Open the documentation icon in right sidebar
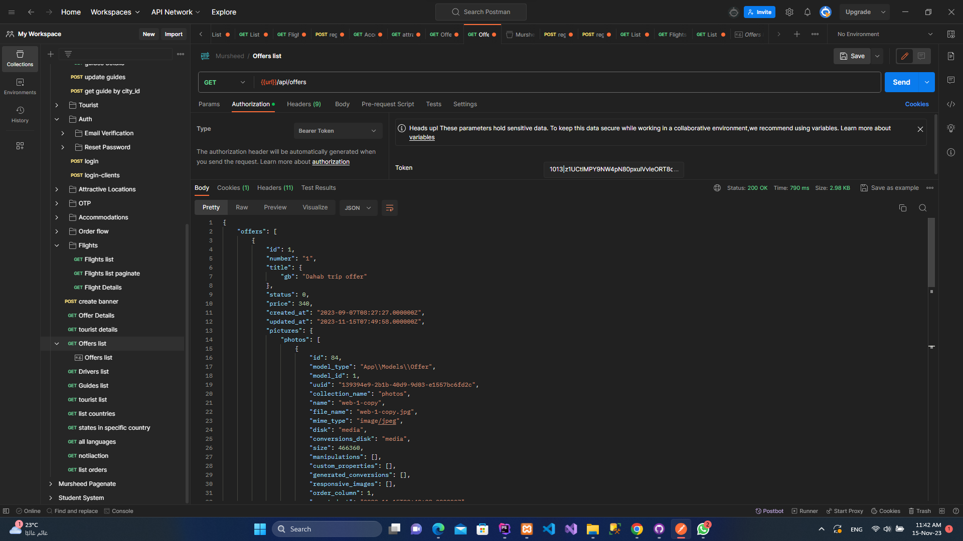Image resolution: width=963 pixels, height=541 pixels. (x=951, y=56)
